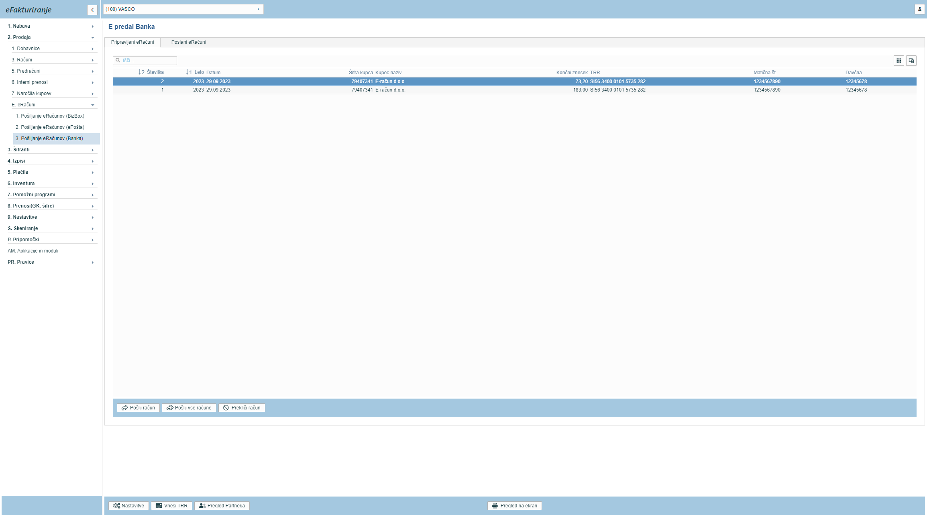Focus the Išči search field
Image resolution: width=927 pixels, height=515 pixels.
click(x=145, y=61)
